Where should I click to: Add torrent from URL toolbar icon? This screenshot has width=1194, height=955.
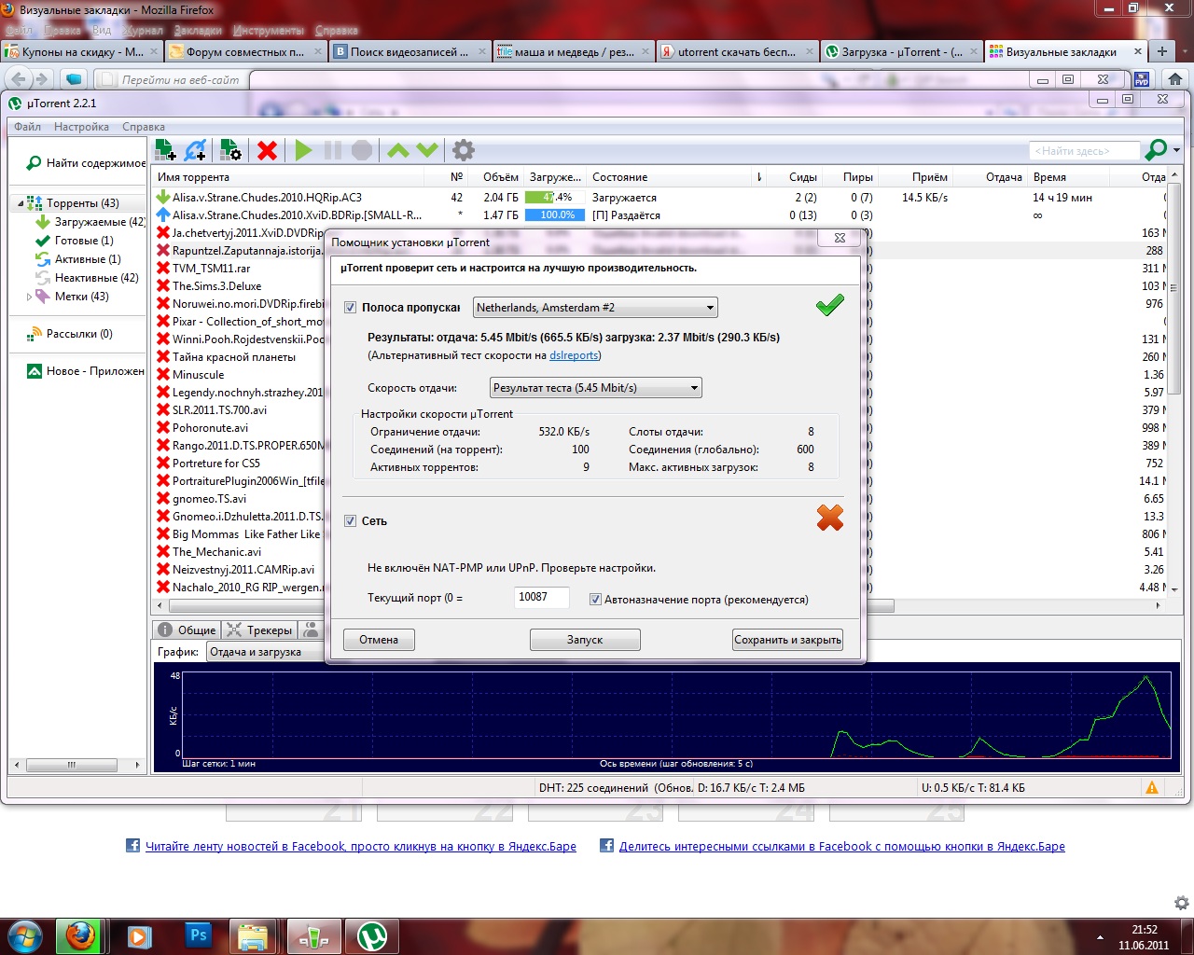pyautogui.click(x=196, y=149)
